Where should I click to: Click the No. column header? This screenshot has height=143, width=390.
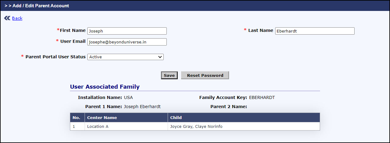(77, 117)
